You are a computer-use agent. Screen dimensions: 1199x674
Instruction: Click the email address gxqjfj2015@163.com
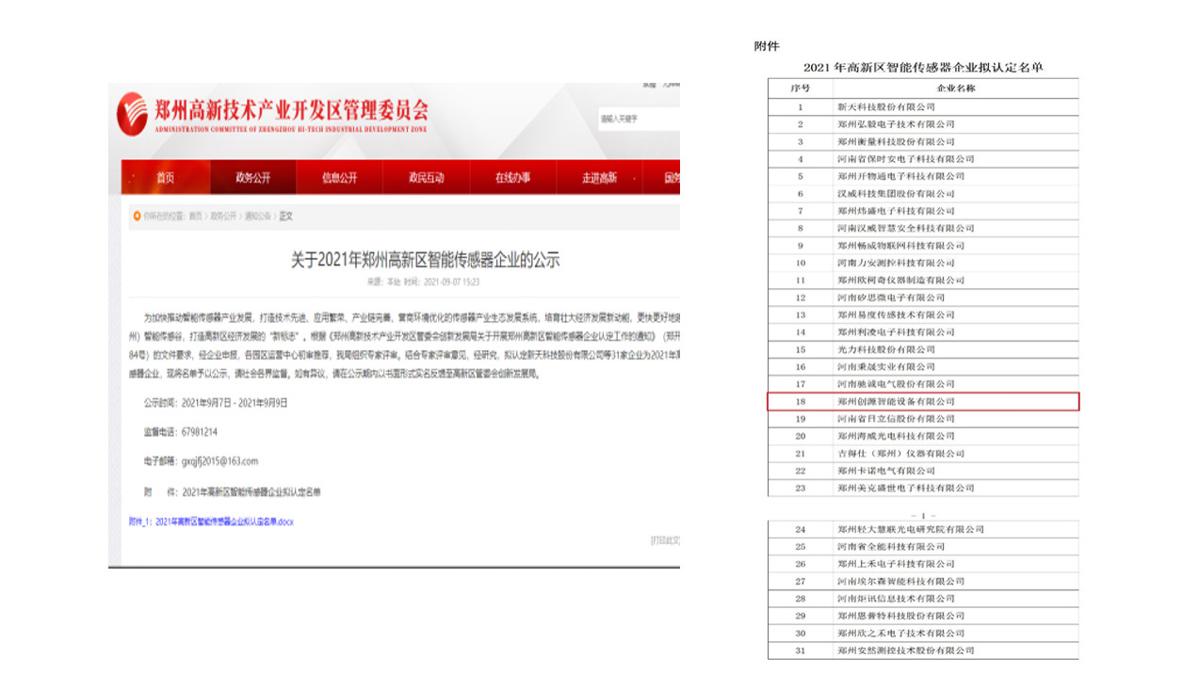pyautogui.click(x=219, y=461)
